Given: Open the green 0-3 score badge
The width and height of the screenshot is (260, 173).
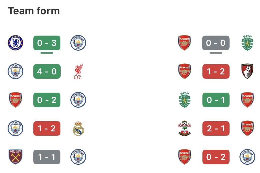Looking at the screenshot, I should (47, 43).
